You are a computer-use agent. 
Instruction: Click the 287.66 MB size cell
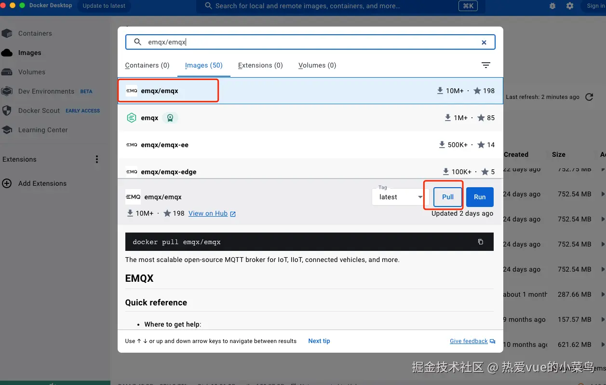click(x=575, y=294)
